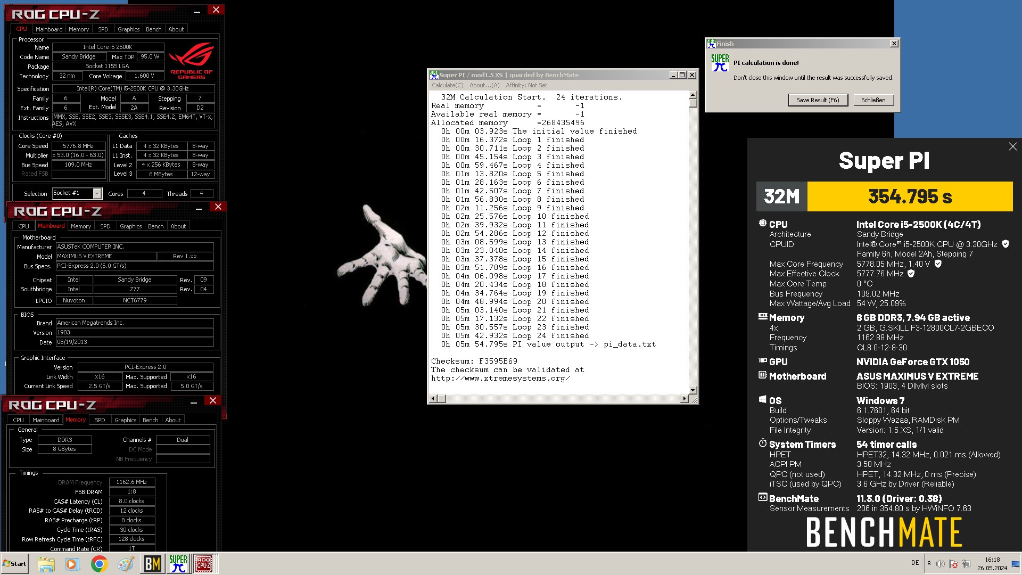The width and height of the screenshot is (1022, 575).
Task: Click the volume speaker tray icon
Action: coord(941,564)
